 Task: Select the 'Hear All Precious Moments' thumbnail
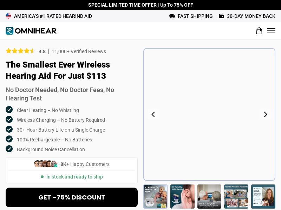(236, 196)
